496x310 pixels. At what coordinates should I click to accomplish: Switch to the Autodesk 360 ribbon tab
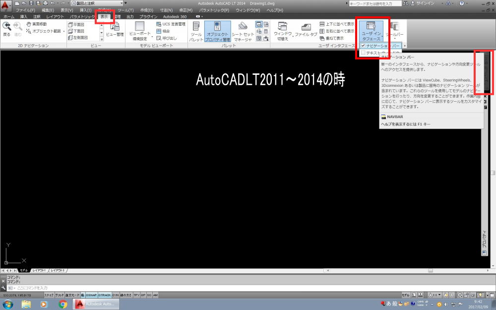[x=175, y=16]
